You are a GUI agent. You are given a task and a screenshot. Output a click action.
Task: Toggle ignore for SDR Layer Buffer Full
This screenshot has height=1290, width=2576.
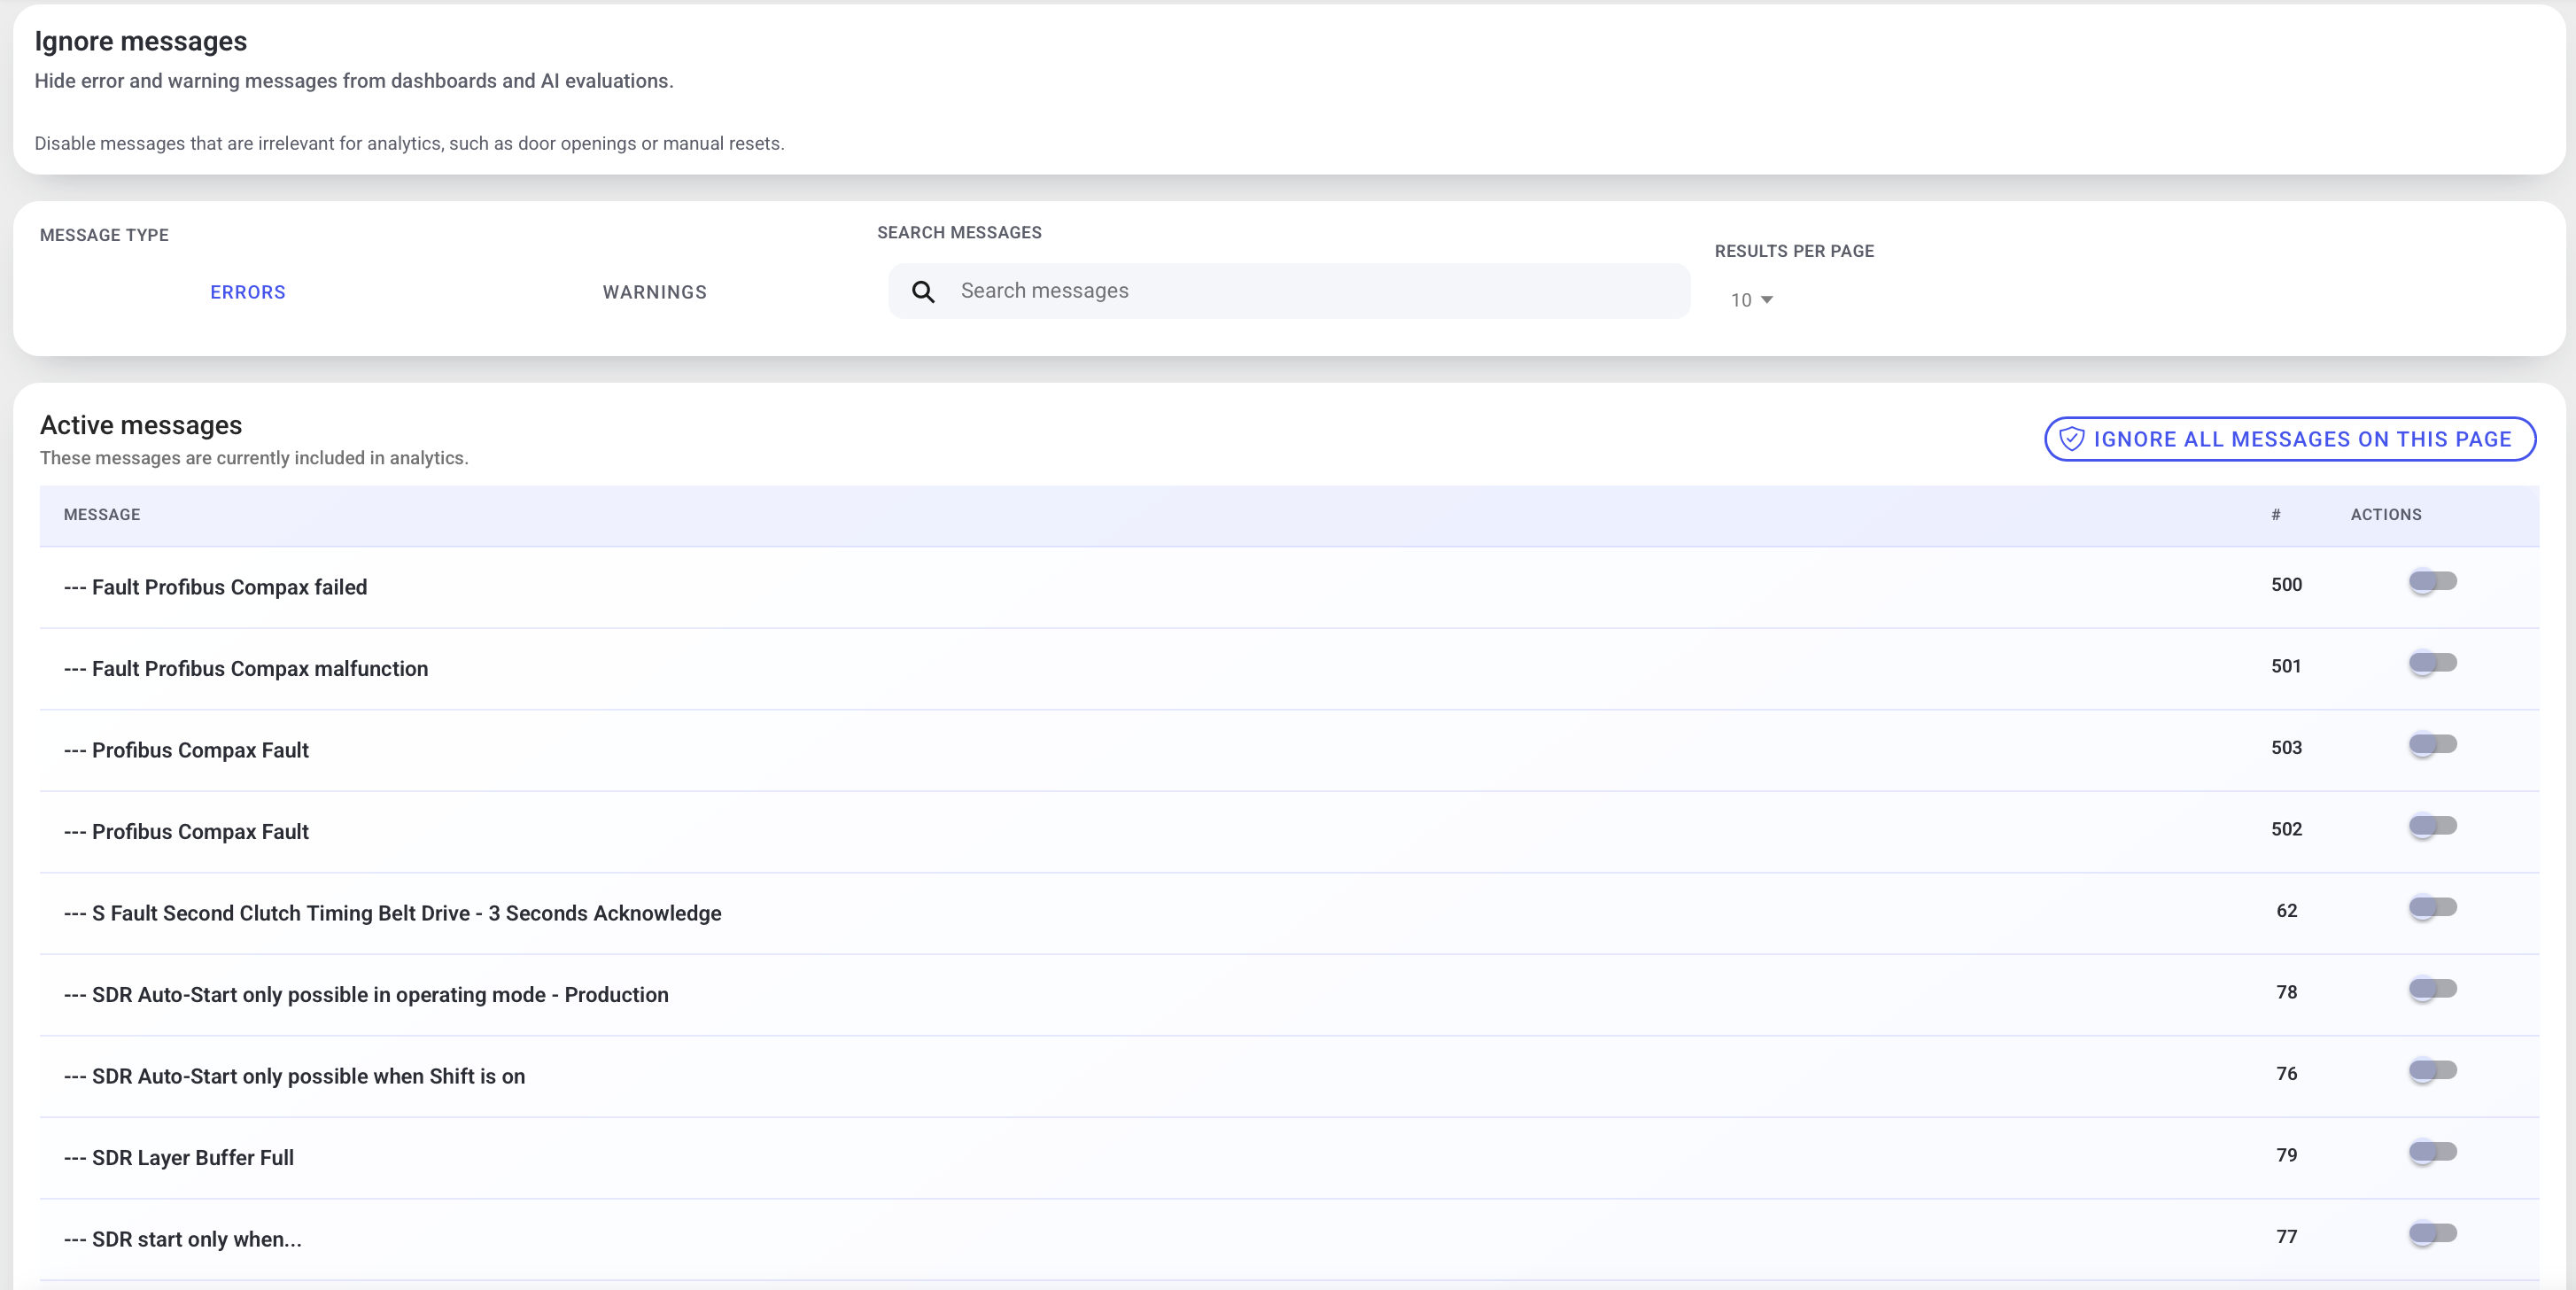point(2432,1152)
